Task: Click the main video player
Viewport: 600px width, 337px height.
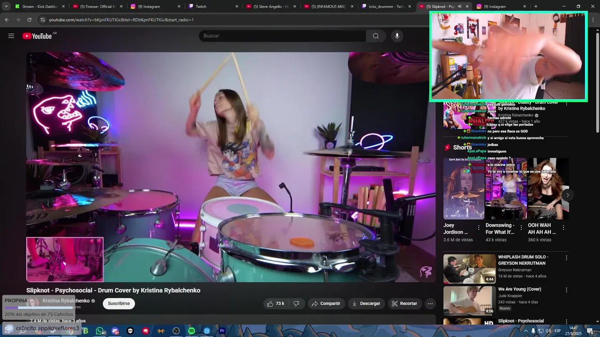Action: 231,167
